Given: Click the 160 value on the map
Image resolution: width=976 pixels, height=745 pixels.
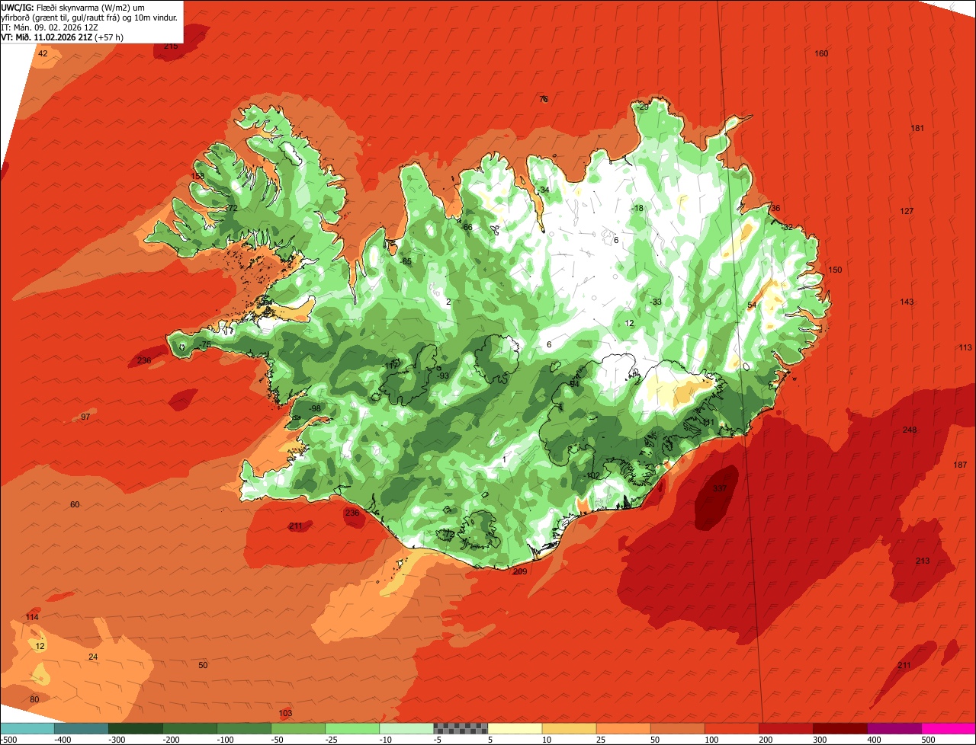Looking at the screenshot, I should click(821, 53).
